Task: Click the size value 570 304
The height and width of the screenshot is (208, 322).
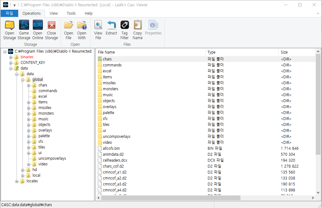Action: tap(288, 154)
